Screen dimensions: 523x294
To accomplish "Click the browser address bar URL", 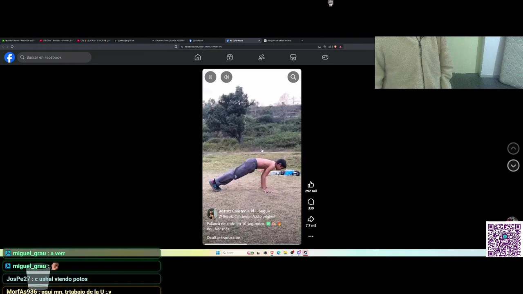I will (x=203, y=47).
